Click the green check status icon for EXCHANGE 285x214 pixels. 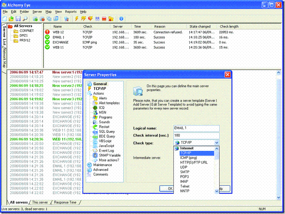(47, 42)
